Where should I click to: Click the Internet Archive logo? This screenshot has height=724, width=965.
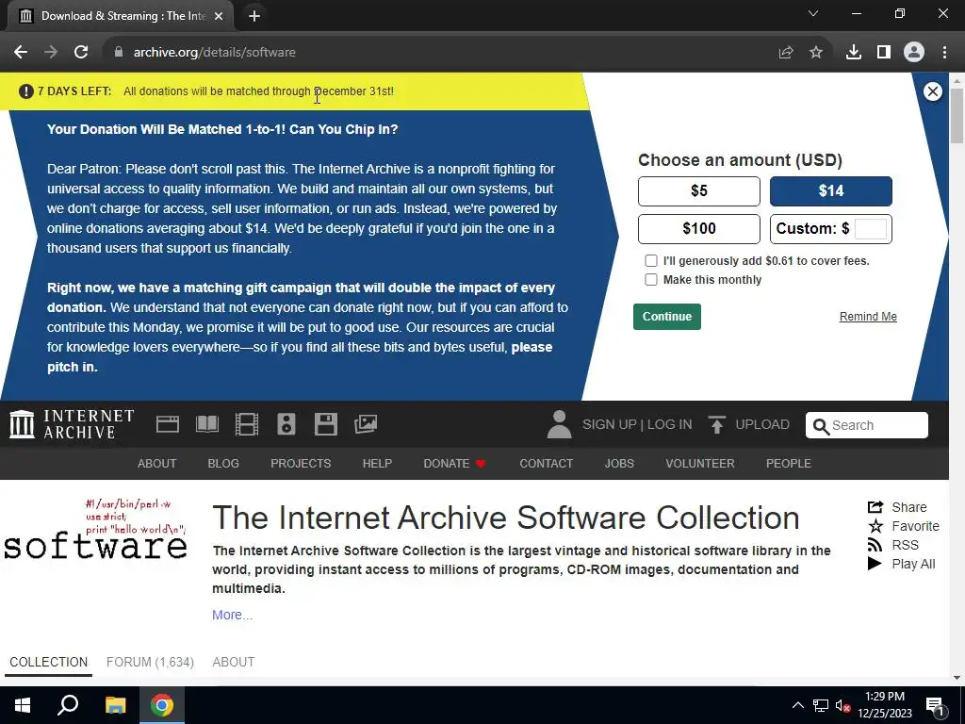[72, 424]
